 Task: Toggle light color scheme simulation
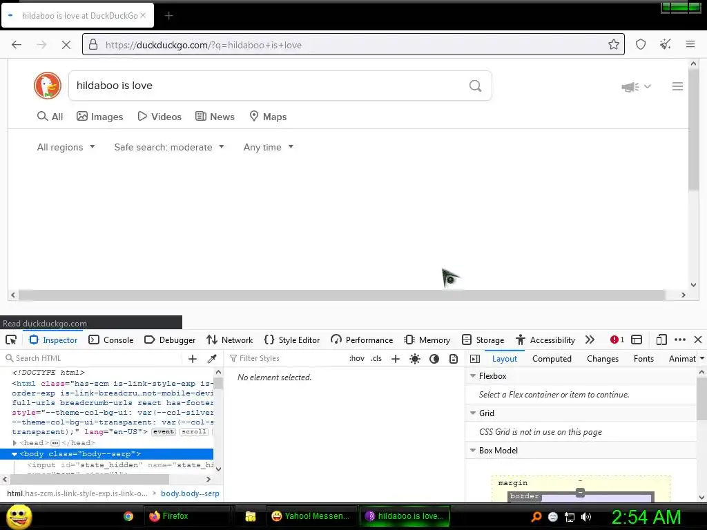pos(415,359)
